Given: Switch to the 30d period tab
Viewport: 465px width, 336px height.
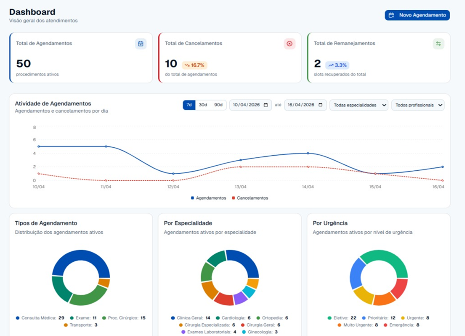Looking at the screenshot, I should (203, 105).
